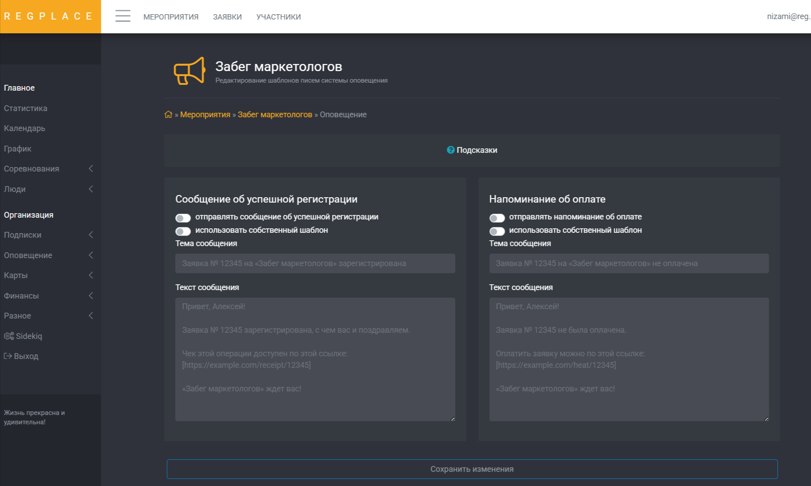Click the Sidekiq gears icon
This screenshot has width=811, height=486.
click(x=9, y=336)
